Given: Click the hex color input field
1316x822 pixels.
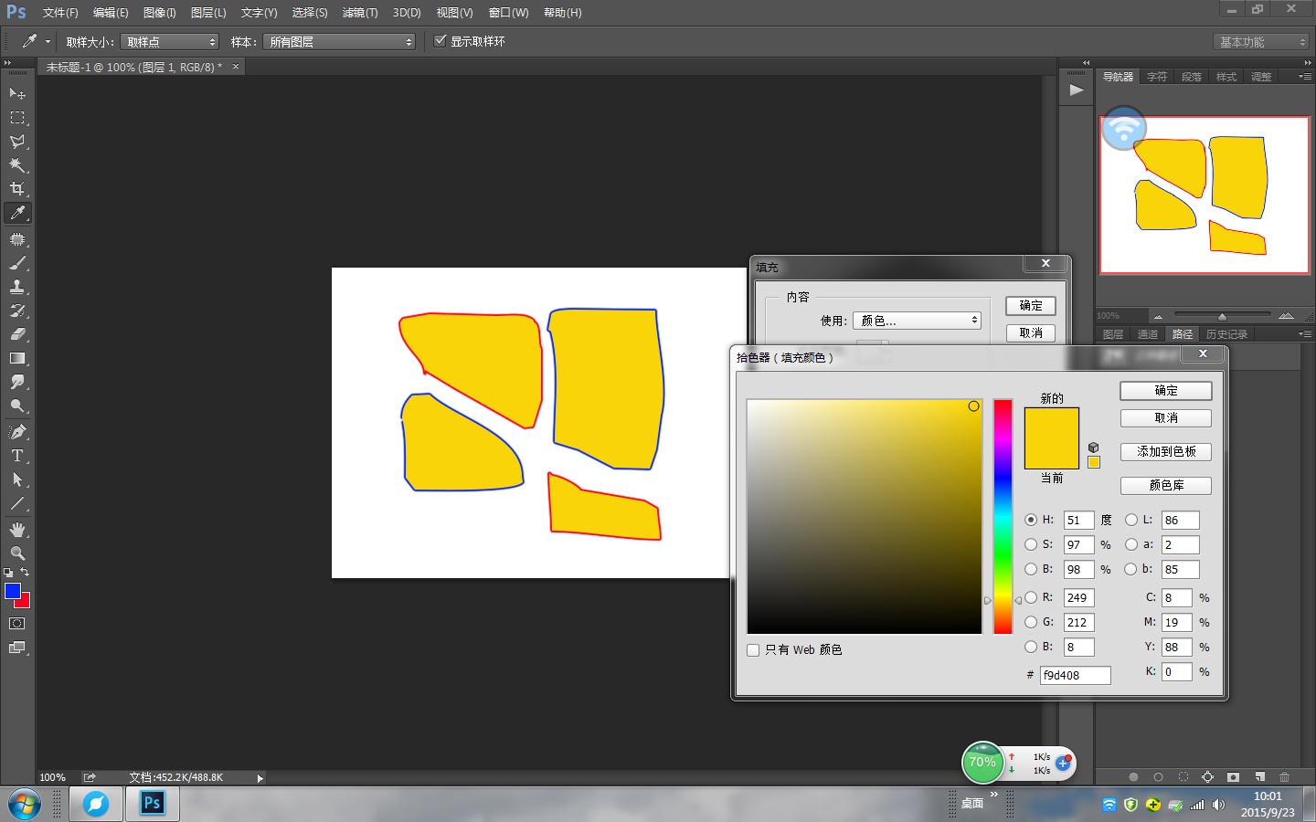Looking at the screenshot, I should [x=1075, y=675].
